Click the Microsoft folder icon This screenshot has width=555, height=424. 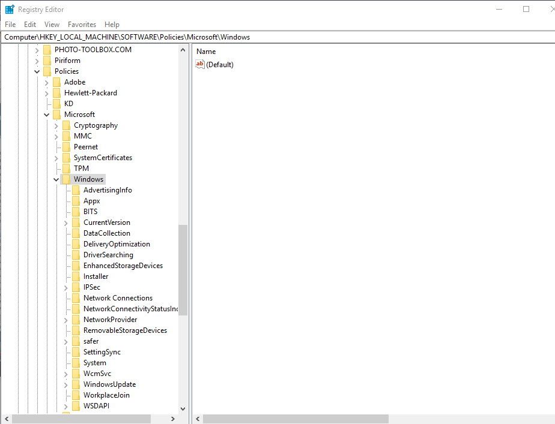point(56,115)
